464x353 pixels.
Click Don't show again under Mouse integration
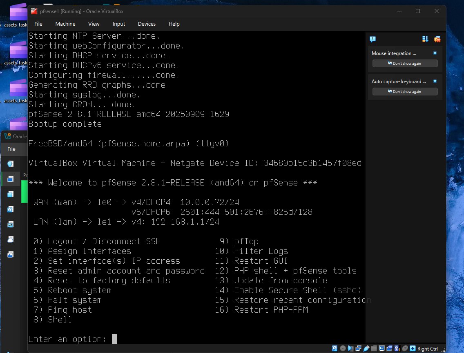point(405,64)
